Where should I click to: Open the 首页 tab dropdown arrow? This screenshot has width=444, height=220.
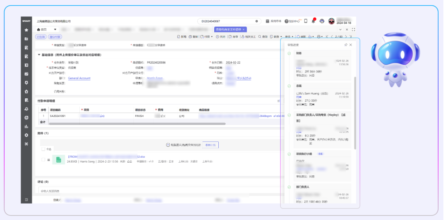55,29
